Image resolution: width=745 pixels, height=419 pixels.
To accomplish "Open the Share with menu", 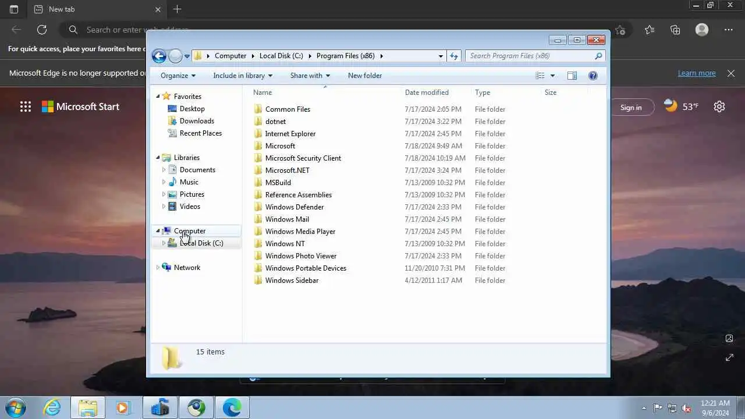I will 310,76.
